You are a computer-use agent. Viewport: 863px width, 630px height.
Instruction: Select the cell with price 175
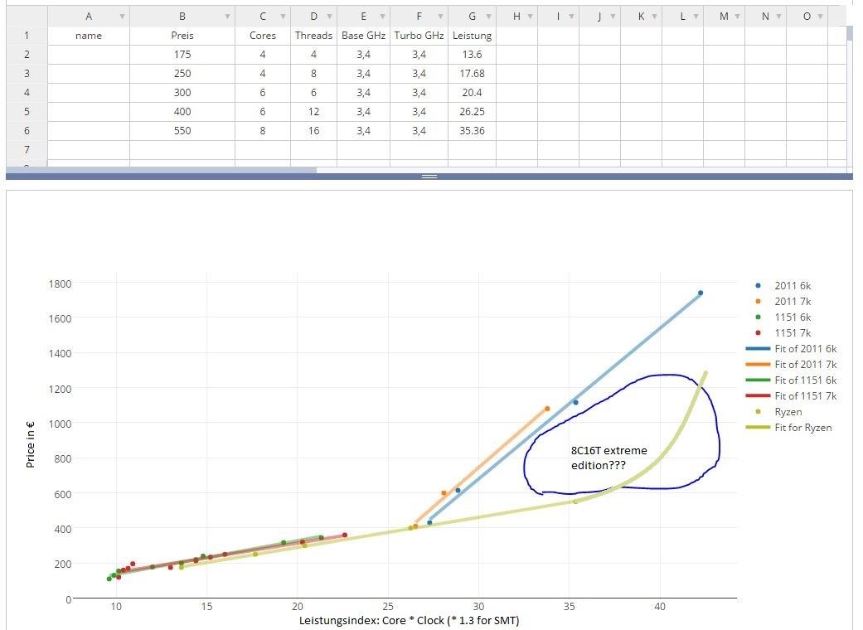coord(182,55)
